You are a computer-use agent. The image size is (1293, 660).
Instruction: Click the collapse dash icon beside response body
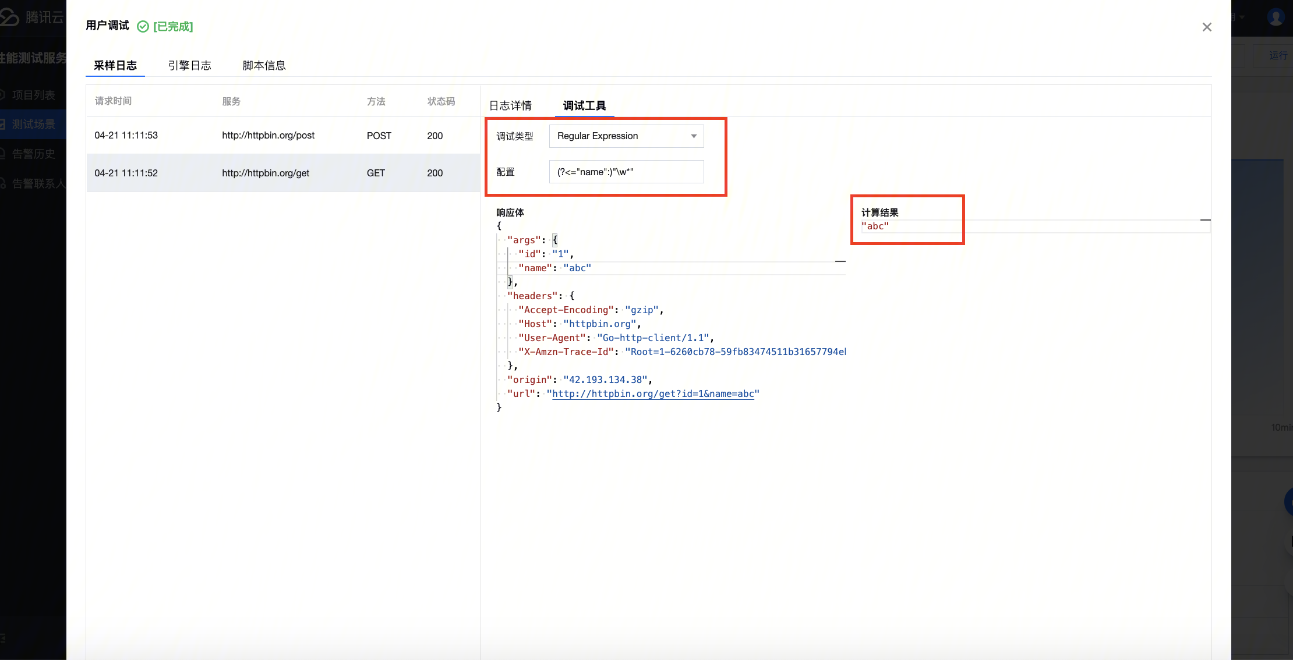pos(840,261)
